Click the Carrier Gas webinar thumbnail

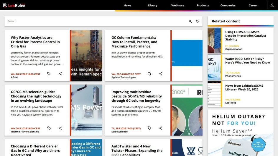[x=86, y=147]
